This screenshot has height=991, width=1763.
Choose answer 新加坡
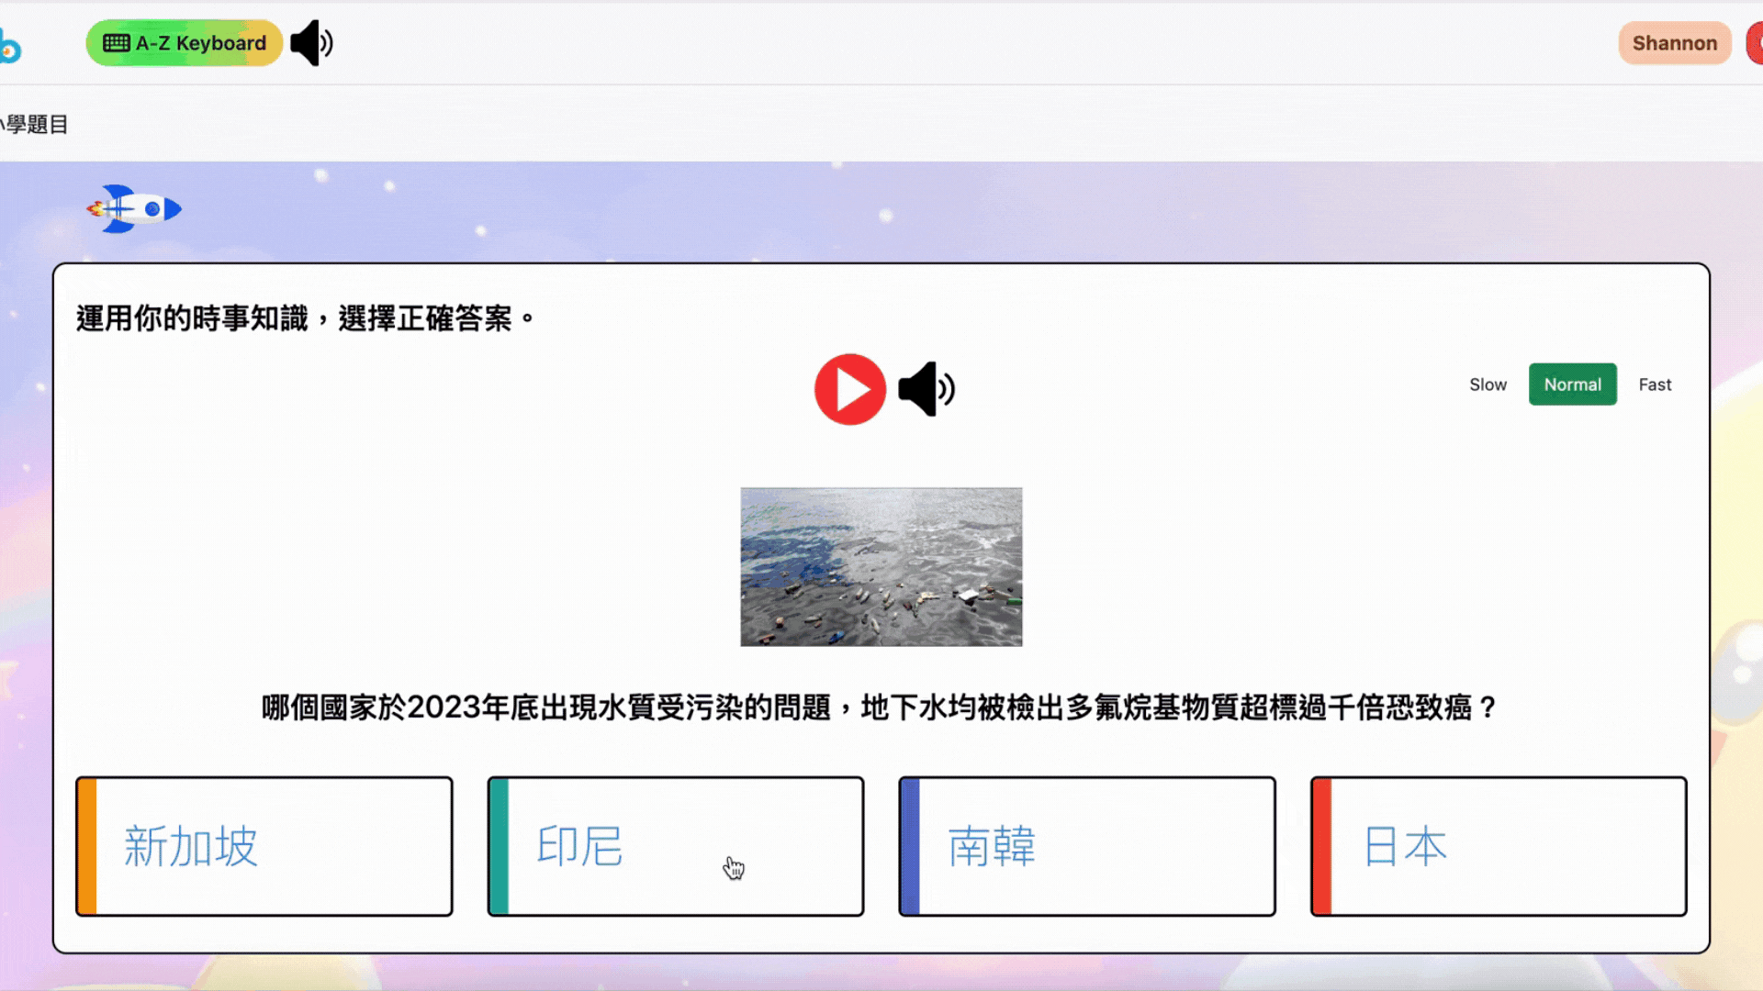click(x=264, y=846)
